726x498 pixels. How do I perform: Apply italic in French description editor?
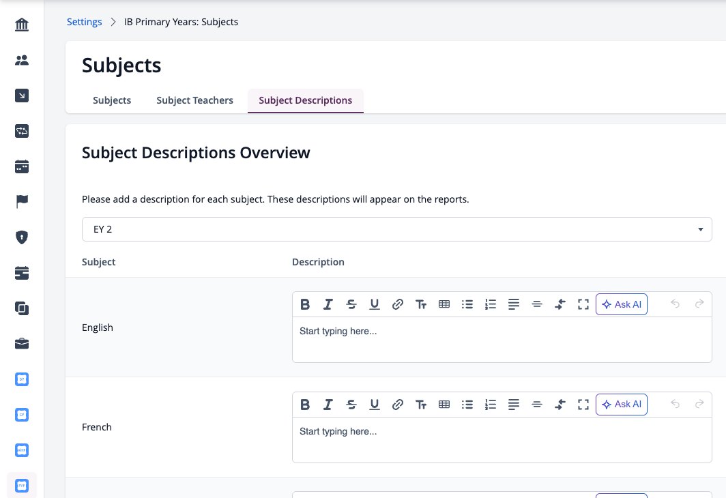328,405
